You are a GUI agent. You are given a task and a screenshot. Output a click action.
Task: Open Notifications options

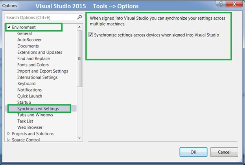point(29,90)
